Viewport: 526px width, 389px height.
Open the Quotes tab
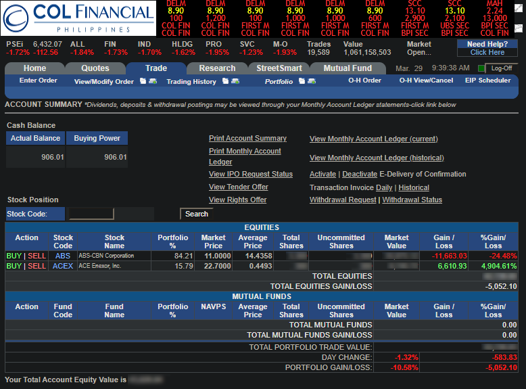(x=95, y=68)
